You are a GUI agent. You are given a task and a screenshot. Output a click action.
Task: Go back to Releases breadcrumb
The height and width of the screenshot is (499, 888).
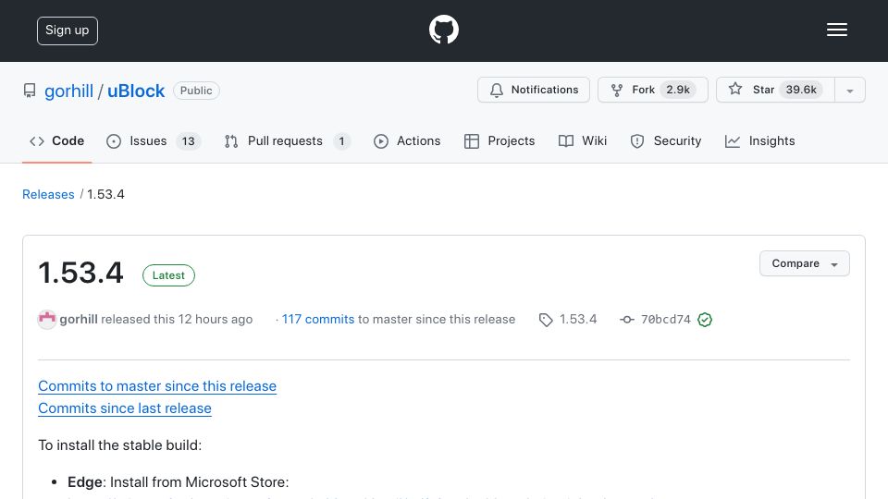(x=48, y=194)
